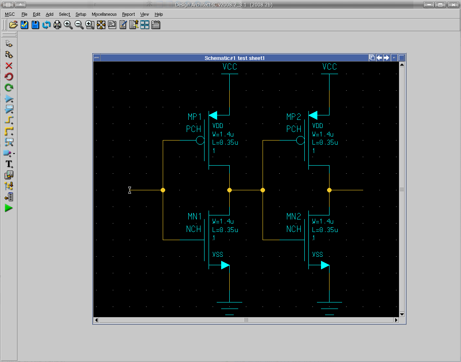461x362 pixels.
Task: Open the window menu of Schematic#1 window
Action: coord(97,58)
